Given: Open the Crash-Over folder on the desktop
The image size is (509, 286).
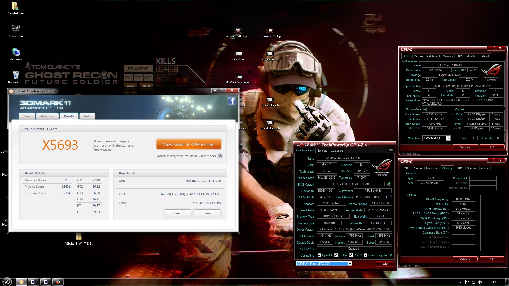Looking at the screenshot, I should 16,8.
